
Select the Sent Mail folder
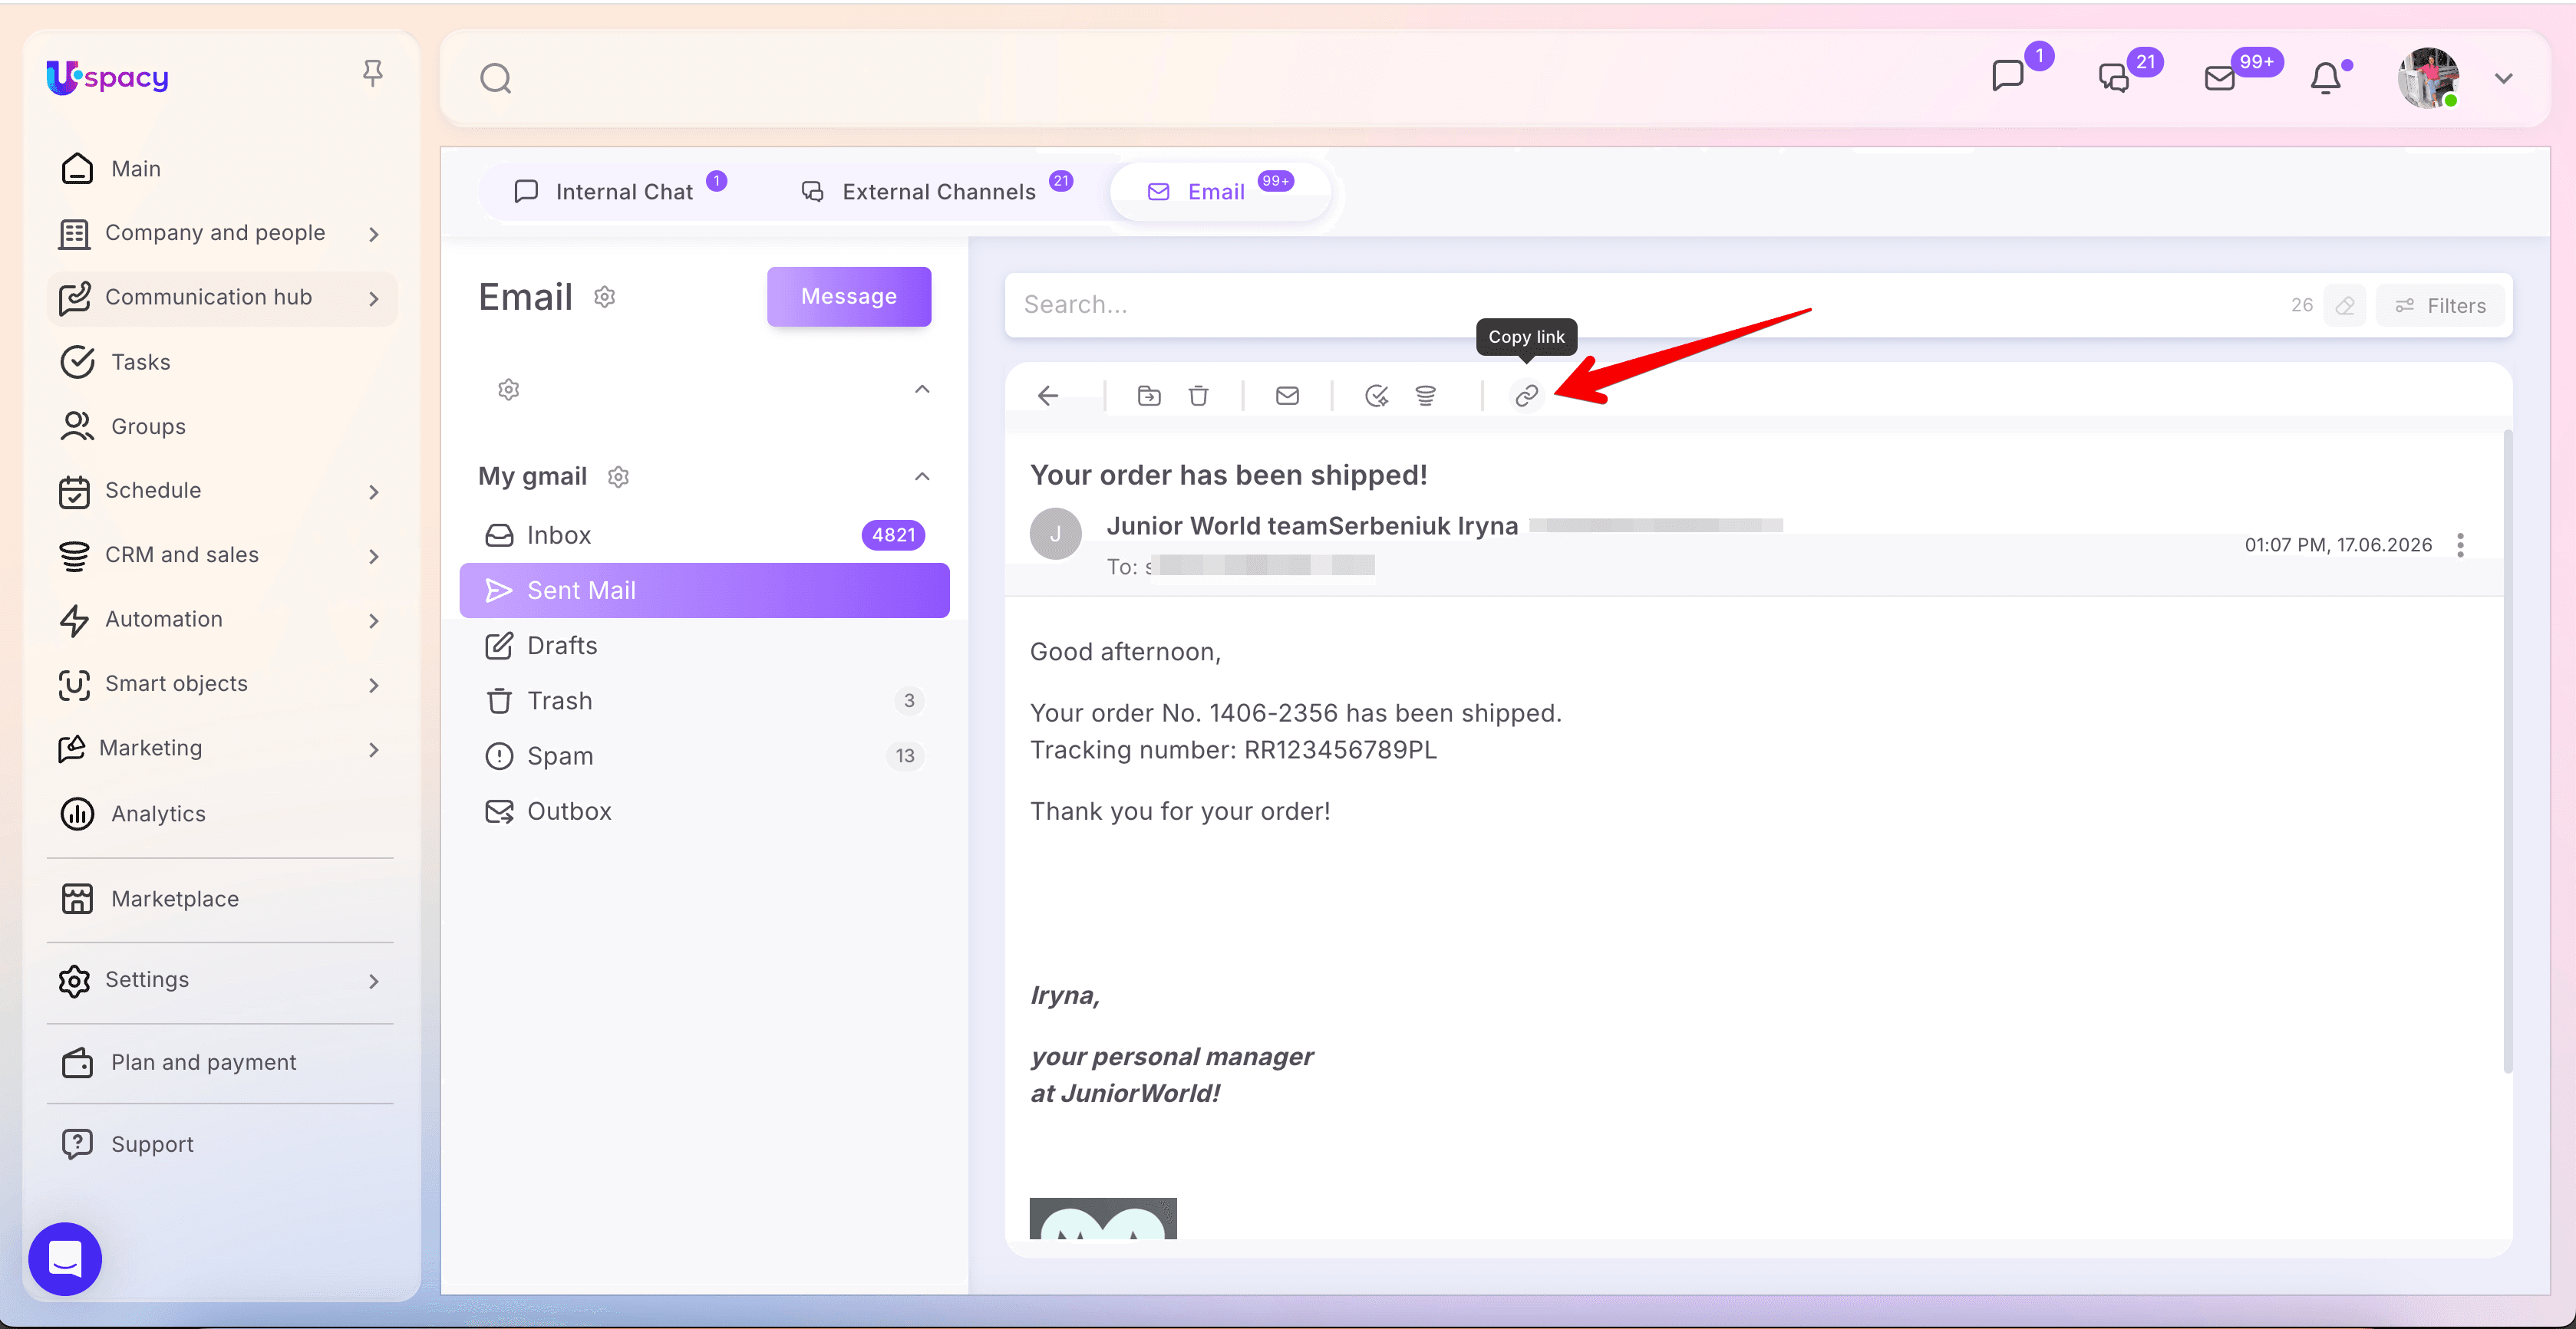point(704,590)
